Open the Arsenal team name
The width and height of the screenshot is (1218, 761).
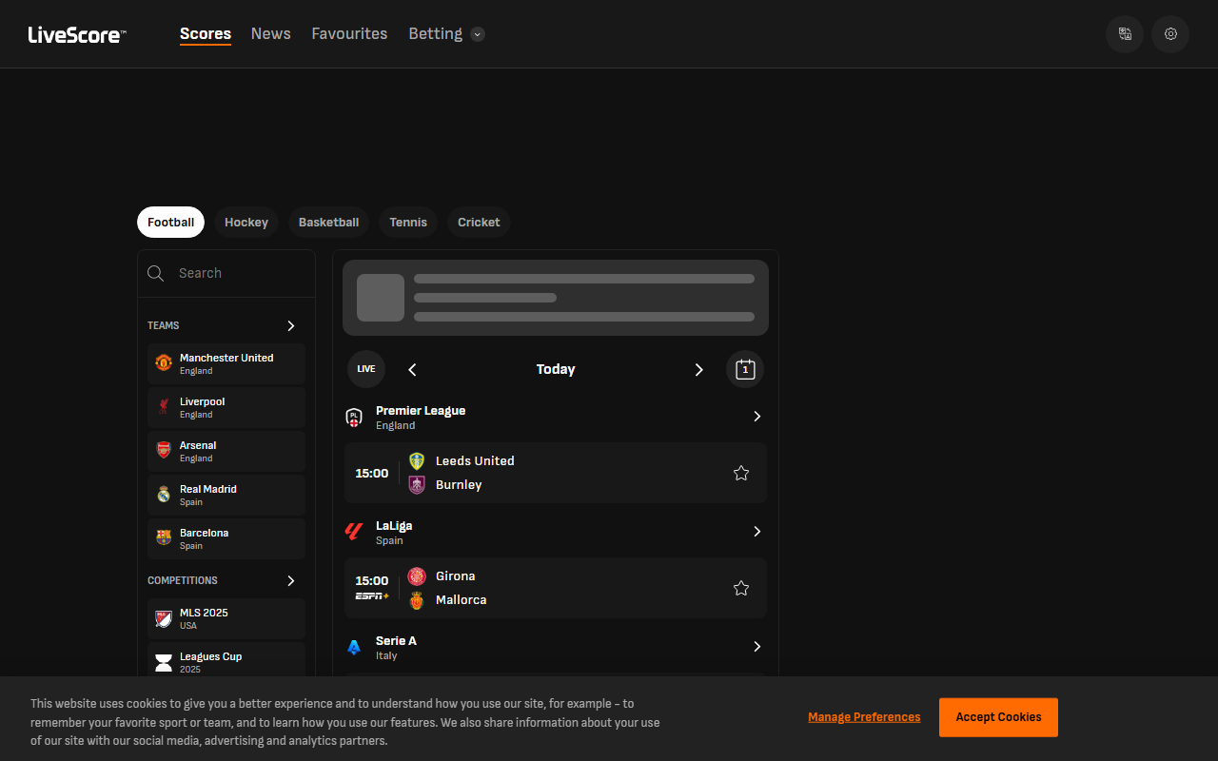(x=198, y=445)
